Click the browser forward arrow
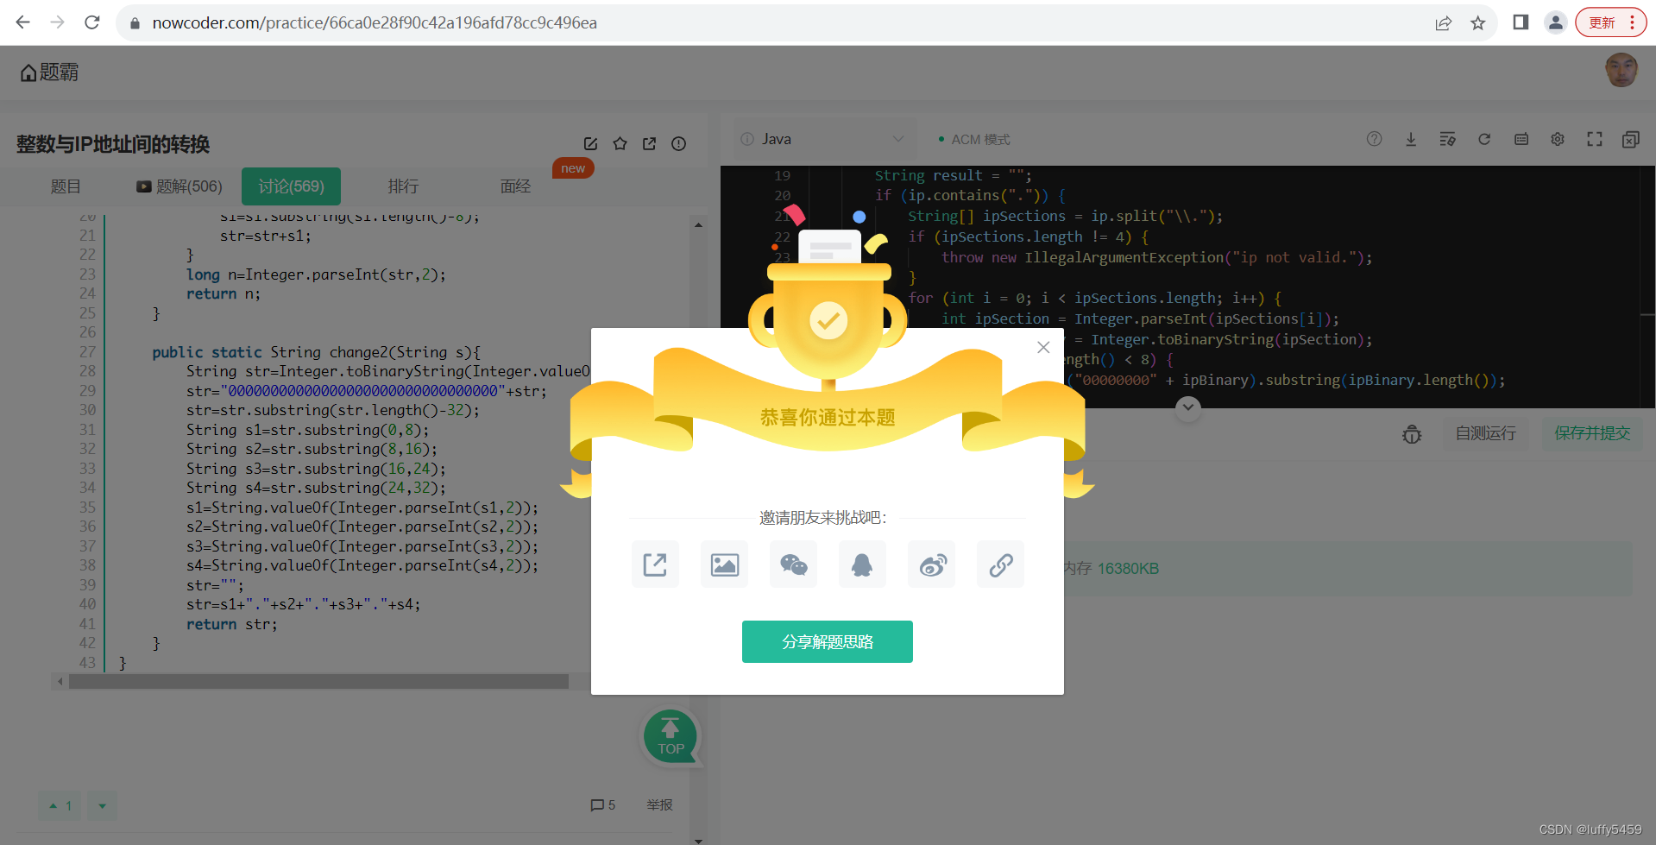Screen dimensions: 1656x845 click(x=58, y=22)
